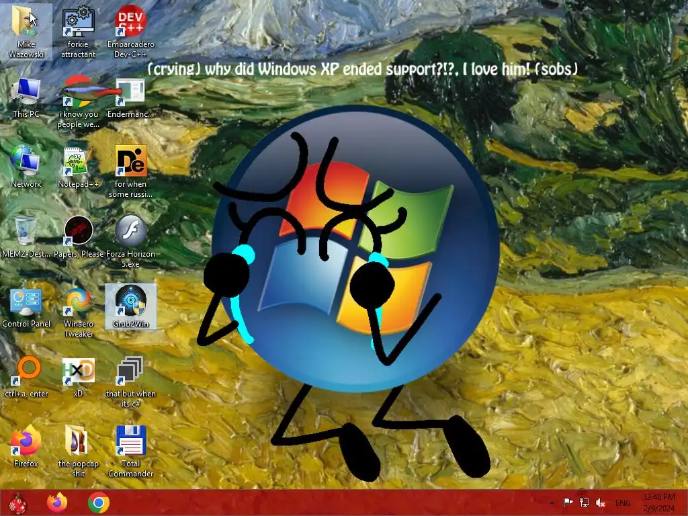
Task: Select the Grub2Win shortcut
Action: [131, 306]
